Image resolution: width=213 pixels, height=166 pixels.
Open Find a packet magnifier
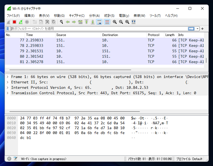click(61, 22)
